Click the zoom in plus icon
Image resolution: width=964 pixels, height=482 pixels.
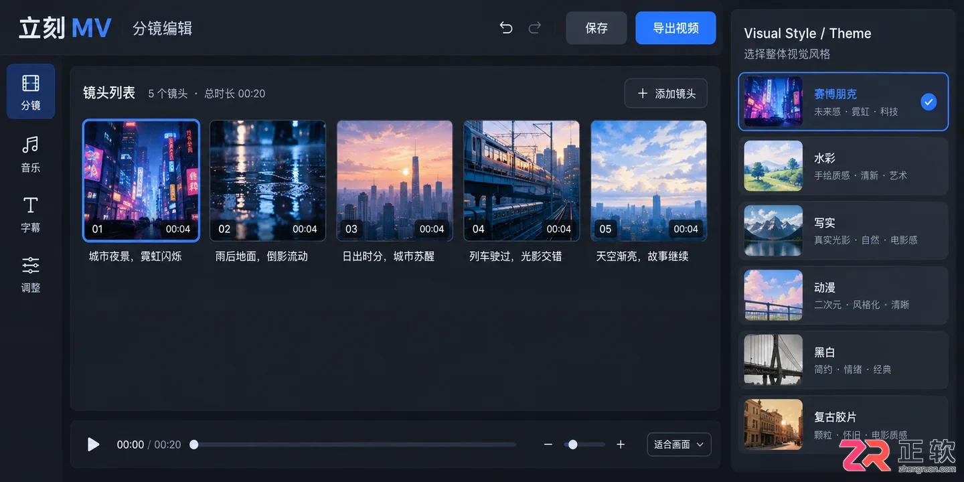[621, 445]
